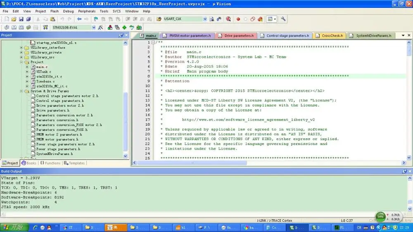413x232 pixels.
Task: Open Manage Run-Time Environment green diamond
Action: (124, 27)
